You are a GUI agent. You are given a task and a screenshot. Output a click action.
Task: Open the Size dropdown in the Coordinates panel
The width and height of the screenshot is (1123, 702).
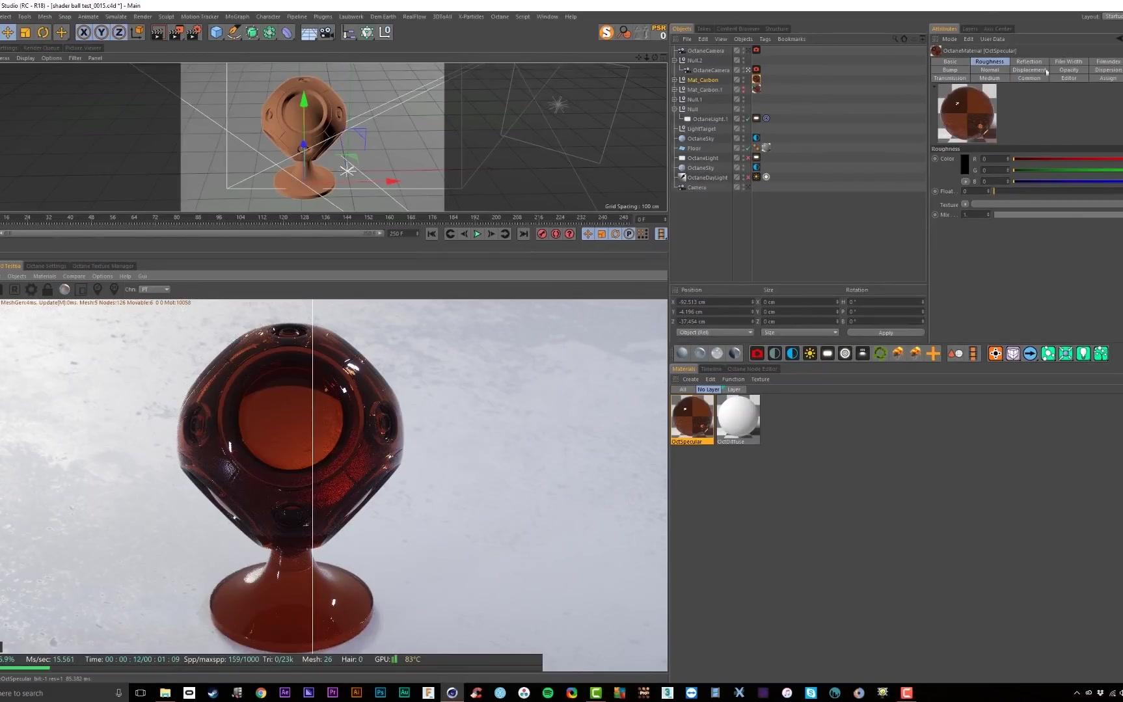(x=799, y=332)
